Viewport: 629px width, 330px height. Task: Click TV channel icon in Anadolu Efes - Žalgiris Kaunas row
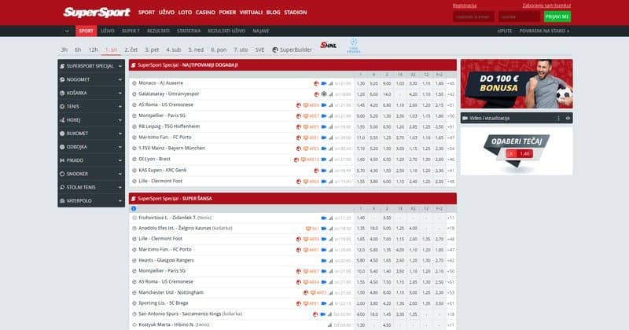point(308,229)
